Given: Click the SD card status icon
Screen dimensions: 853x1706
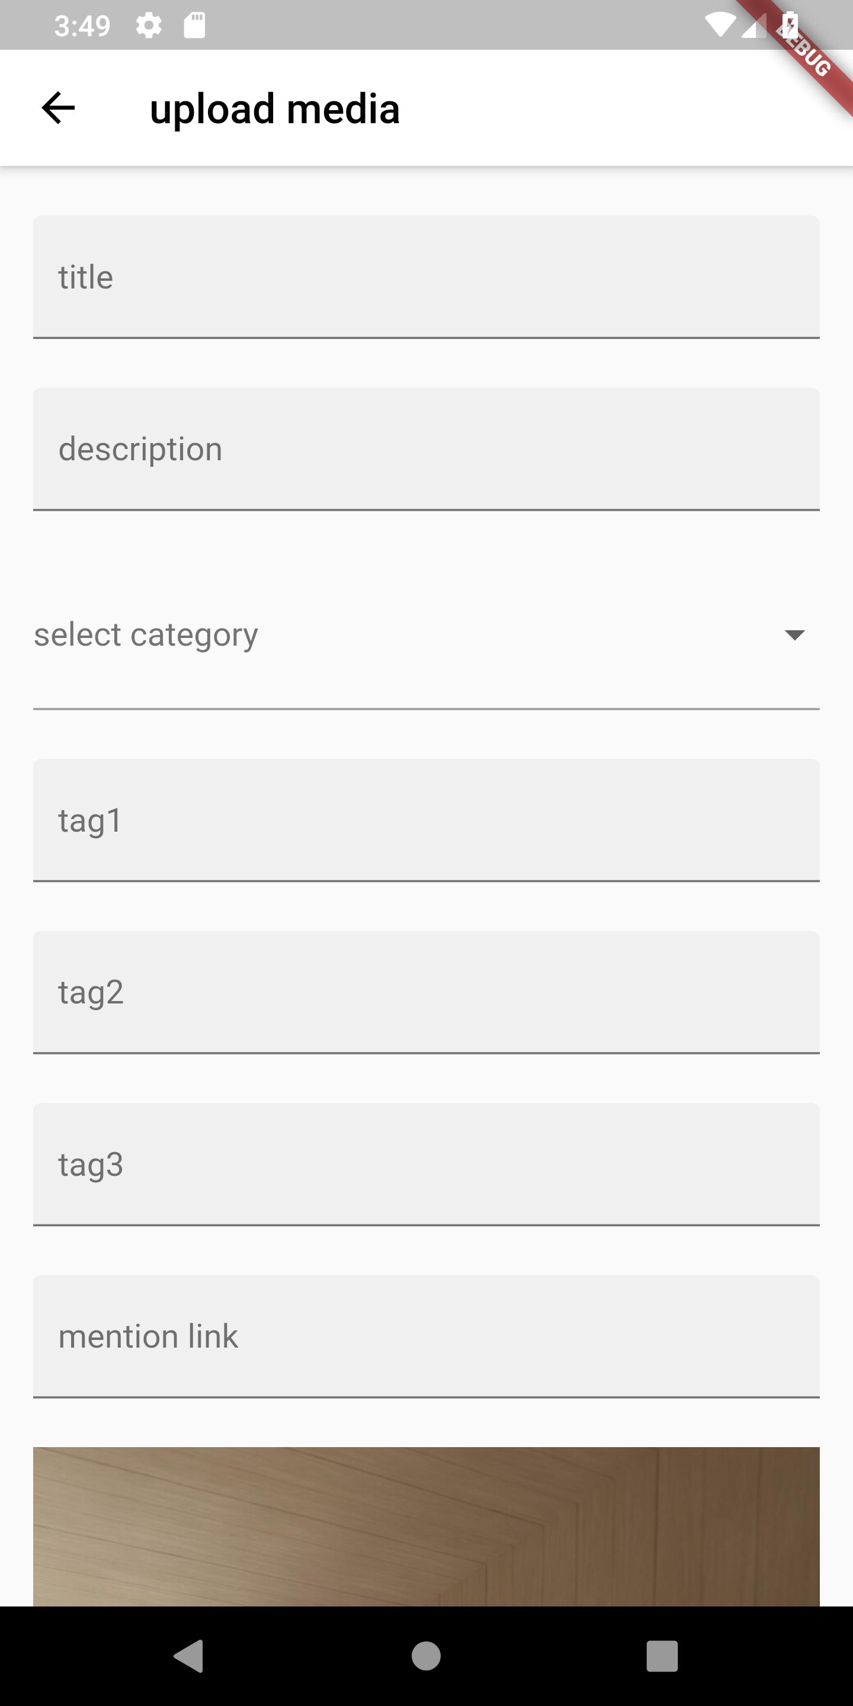Looking at the screenshot, I should tap(194, 26).
